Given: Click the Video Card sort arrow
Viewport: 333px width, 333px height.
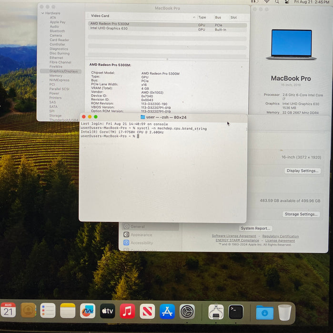Looking at the screenshot, I should pos(194,17).
